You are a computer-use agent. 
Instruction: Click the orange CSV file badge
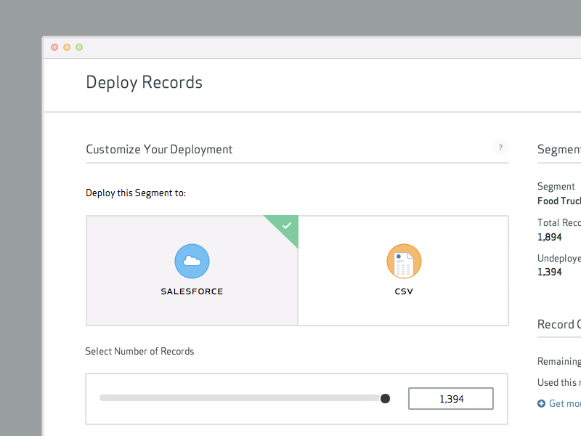tap(404, 261)
